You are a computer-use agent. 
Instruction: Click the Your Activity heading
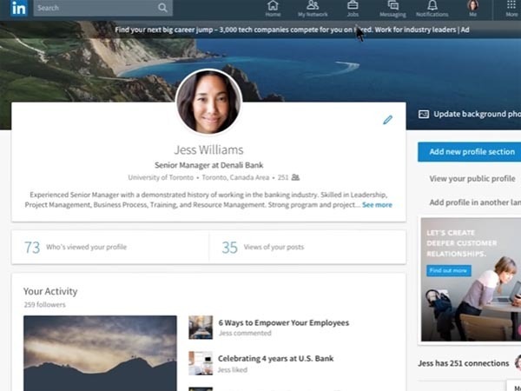click(x=50, y=291)
